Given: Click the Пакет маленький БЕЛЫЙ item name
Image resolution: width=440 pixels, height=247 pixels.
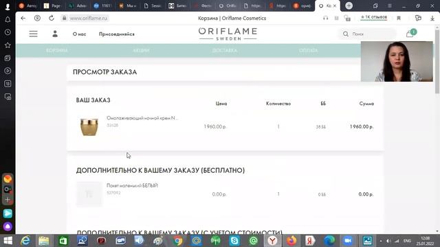Looking at the screenshot, I should 132,185.
